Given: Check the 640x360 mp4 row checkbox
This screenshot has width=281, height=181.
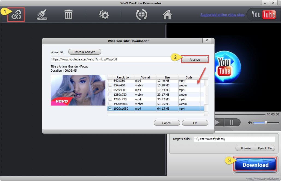Looking at the screenshot, I should click(x=110, y=81).
